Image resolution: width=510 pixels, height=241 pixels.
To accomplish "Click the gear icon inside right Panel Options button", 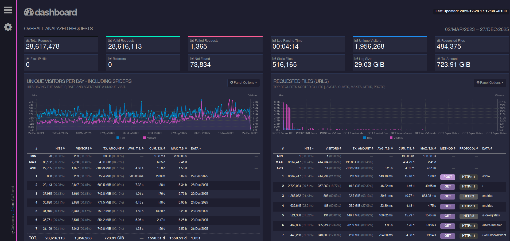I will 478,83.
